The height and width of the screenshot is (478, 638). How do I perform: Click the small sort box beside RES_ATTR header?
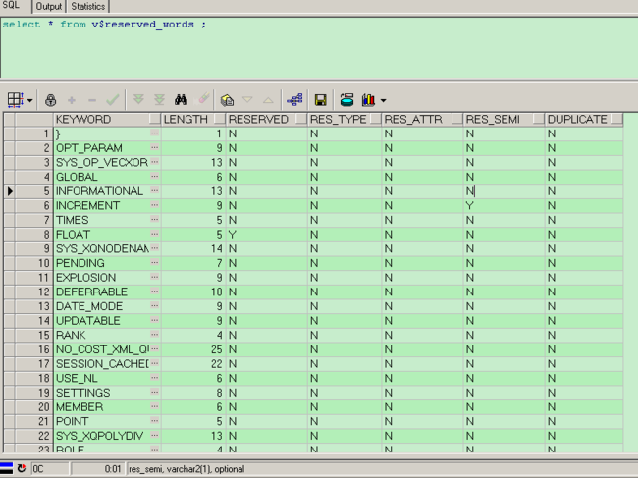(457, 119)
